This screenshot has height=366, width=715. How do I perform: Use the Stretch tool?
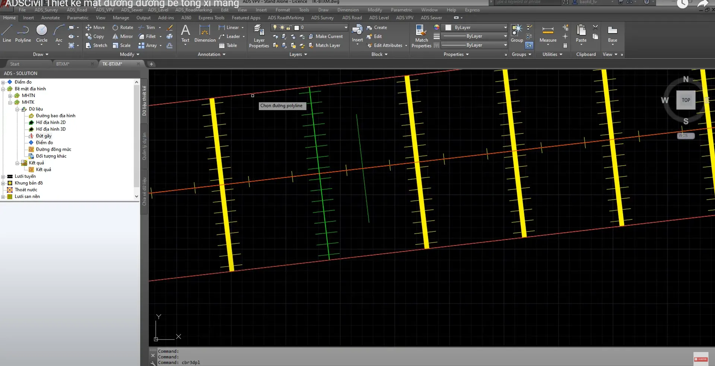[x=96, y=45]
